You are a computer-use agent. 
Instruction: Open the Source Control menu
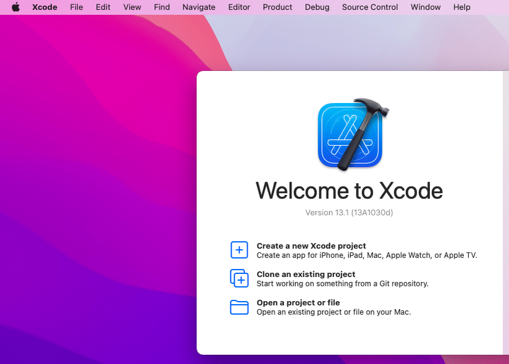click(x=370, y=7)
